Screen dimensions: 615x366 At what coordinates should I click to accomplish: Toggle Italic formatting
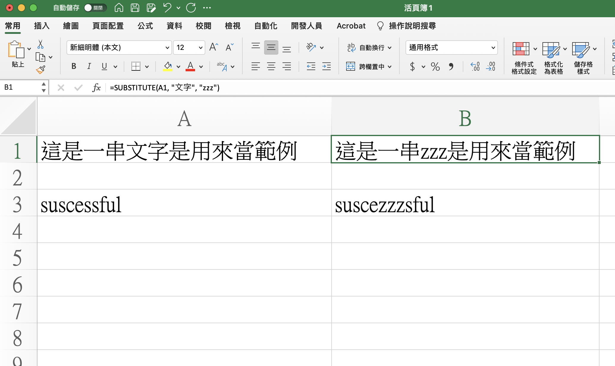point(89,67)
